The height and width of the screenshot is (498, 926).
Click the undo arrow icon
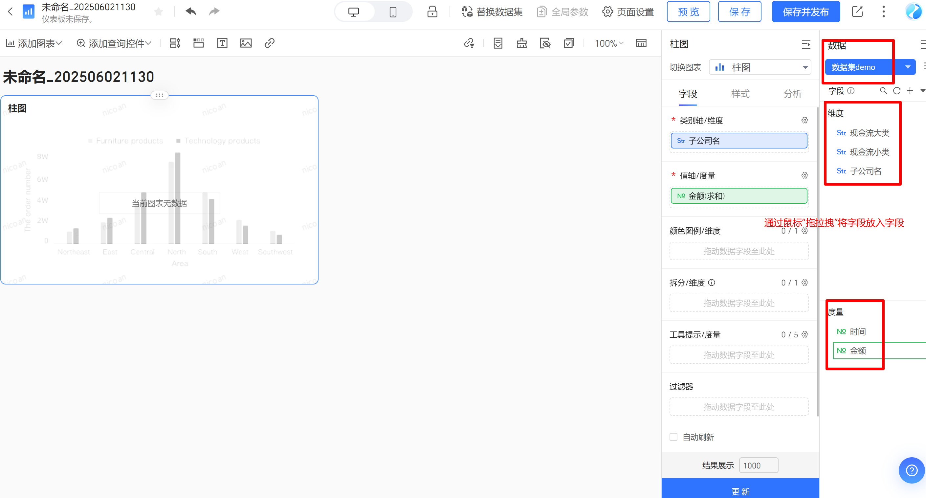[x=191, y=11]
